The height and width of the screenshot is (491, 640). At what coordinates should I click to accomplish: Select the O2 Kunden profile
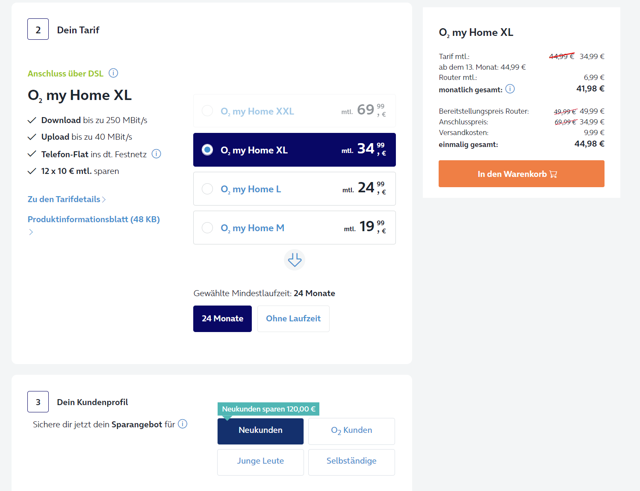pyautogui.click(x=351, y=430)
